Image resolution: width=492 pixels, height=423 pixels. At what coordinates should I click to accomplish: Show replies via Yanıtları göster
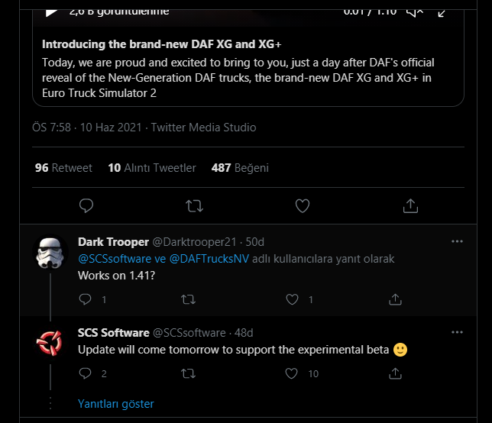[x=116, y=404]
